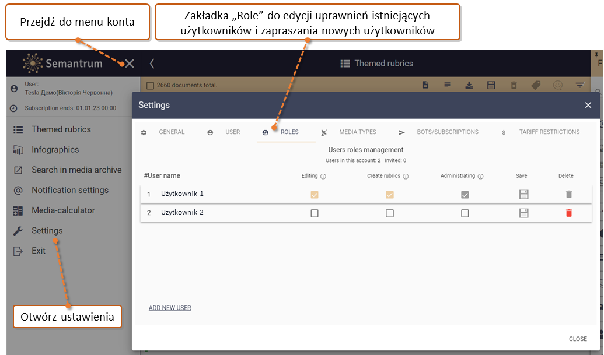This screenshot has height=355, width=604.
Task: Toggle Create rubrics checkbox for Użytkownik 1
Action: (x=389, y=195)
